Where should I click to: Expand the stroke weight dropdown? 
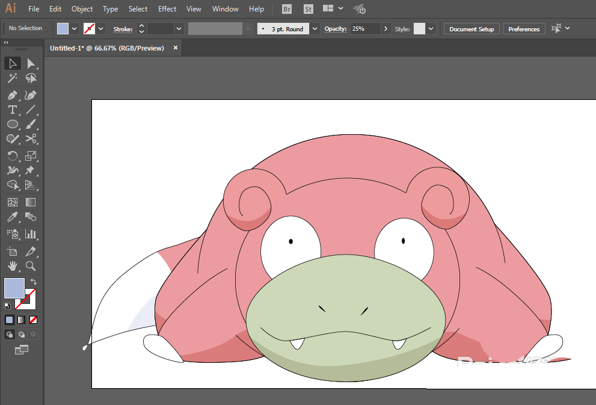click(179, 28)
